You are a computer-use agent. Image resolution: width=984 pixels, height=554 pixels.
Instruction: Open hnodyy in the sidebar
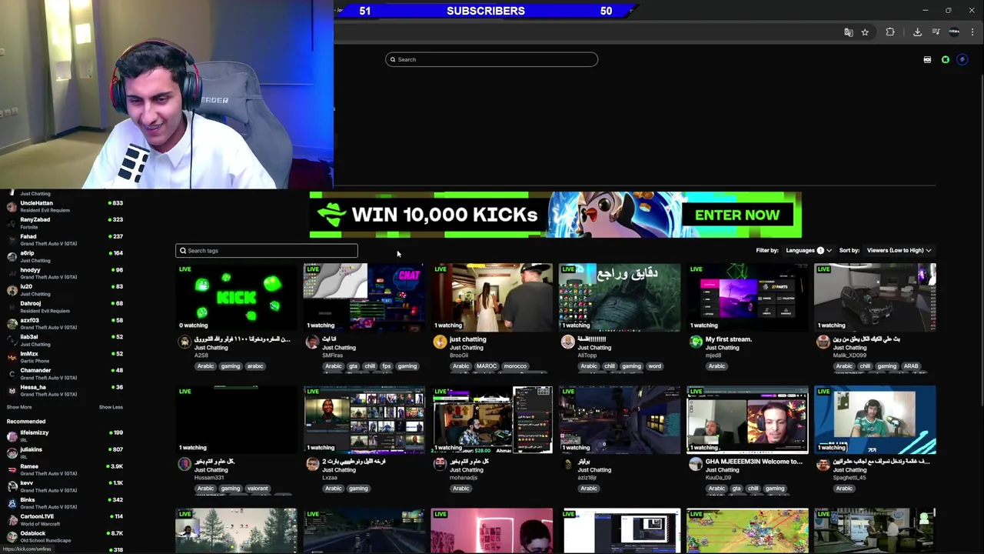pos(65,273)
